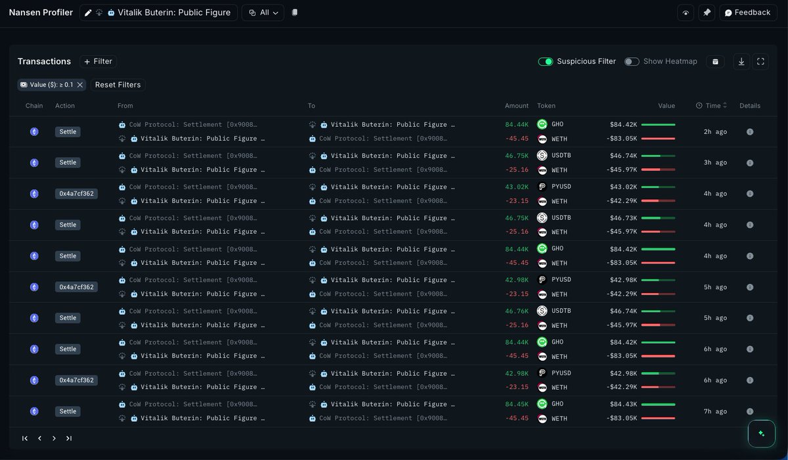
Task: Click the 0x4a7cf362 action tag at 4h ago
Action: pyautogui.click(x=77, y=194)
